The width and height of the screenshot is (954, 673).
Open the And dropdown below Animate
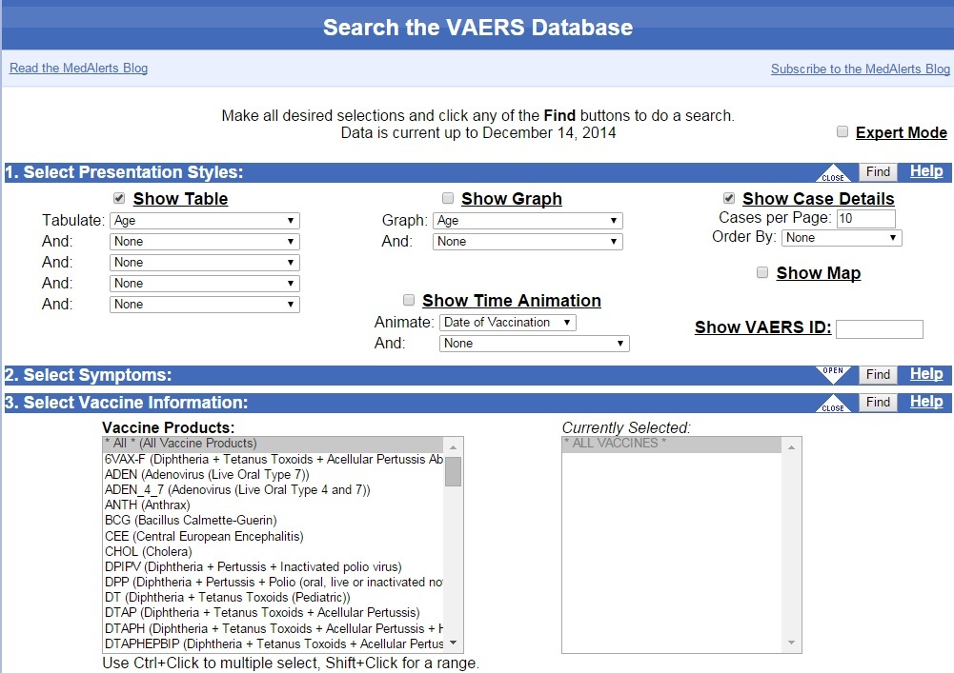[x=535, y=344]
